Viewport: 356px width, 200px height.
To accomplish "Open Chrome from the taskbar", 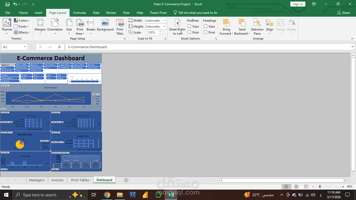I will coord(107,195).
